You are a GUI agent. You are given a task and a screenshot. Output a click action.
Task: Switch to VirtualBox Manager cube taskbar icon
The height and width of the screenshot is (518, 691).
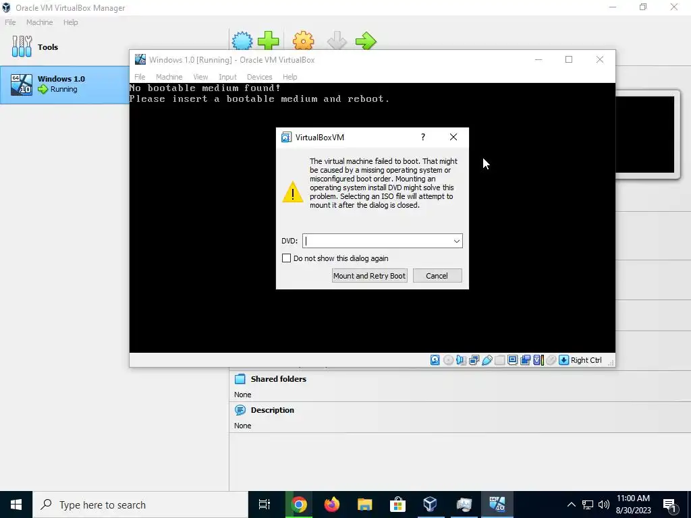coord(431,505)
